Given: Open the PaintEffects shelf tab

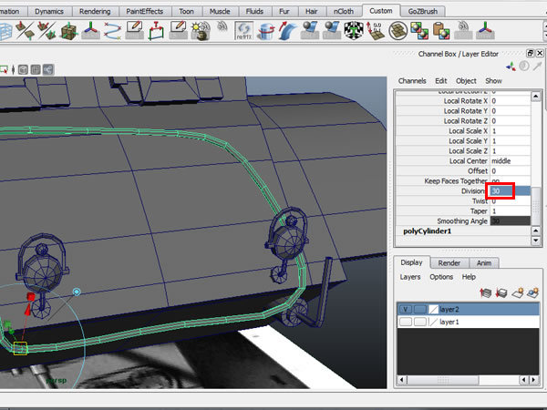Looking at the screenshot, I should [x=145, y=12].
